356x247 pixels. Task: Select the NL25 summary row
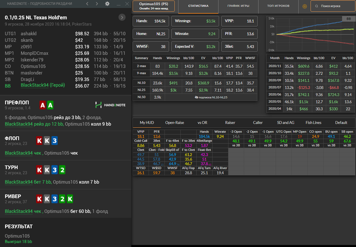pyautogui.click(x=195, y=90)
